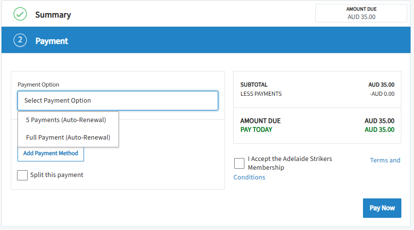414x230 pixels.
Task: Click the green AUD 35.00 pay today amount
Action: [x=379, y=130]
